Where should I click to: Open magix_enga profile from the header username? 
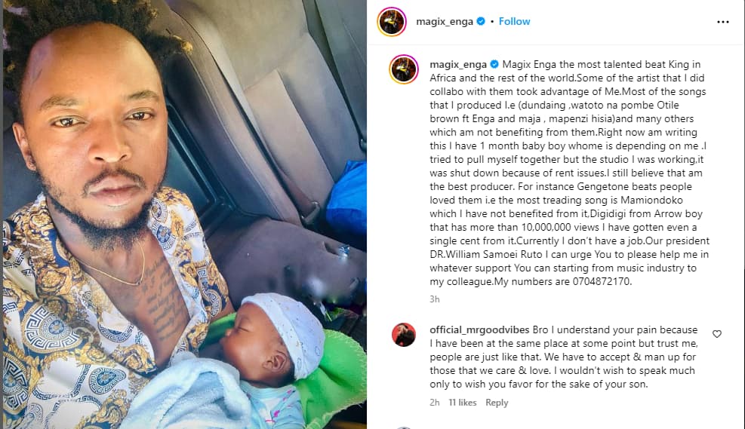coord(445,21)
